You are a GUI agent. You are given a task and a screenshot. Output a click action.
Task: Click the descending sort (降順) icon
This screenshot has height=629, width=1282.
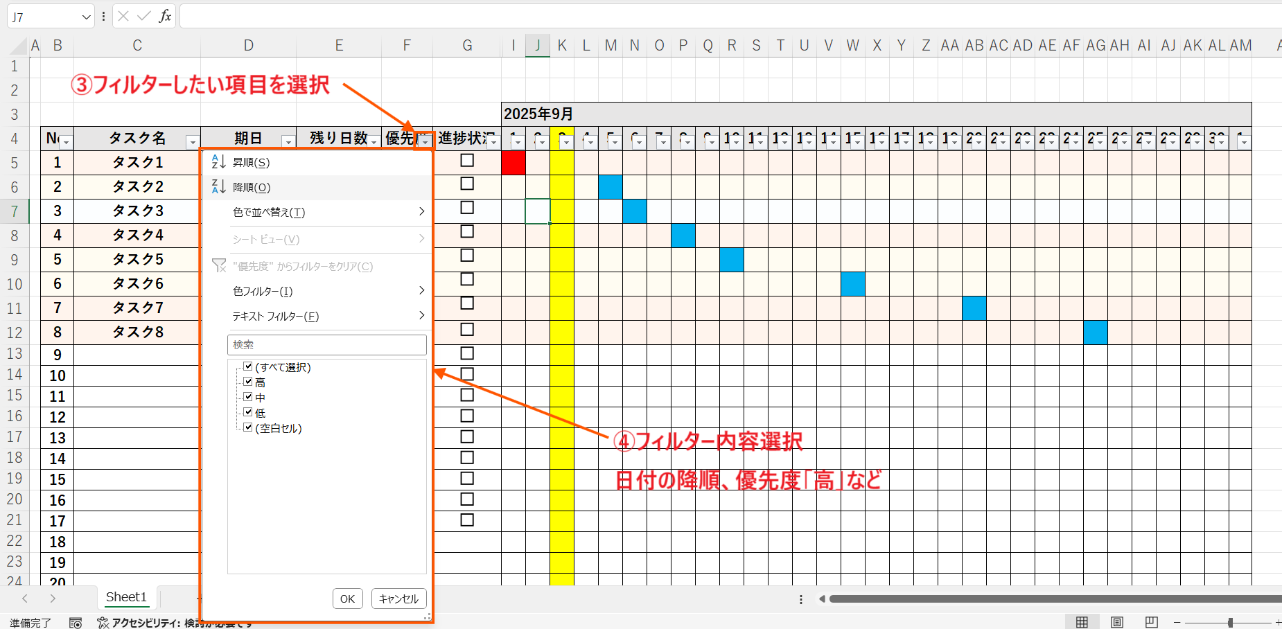pos(218,186)
